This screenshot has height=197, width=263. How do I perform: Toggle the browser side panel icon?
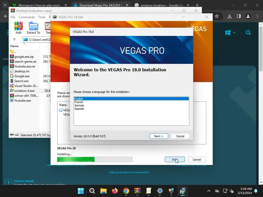(x=239, y=16)
